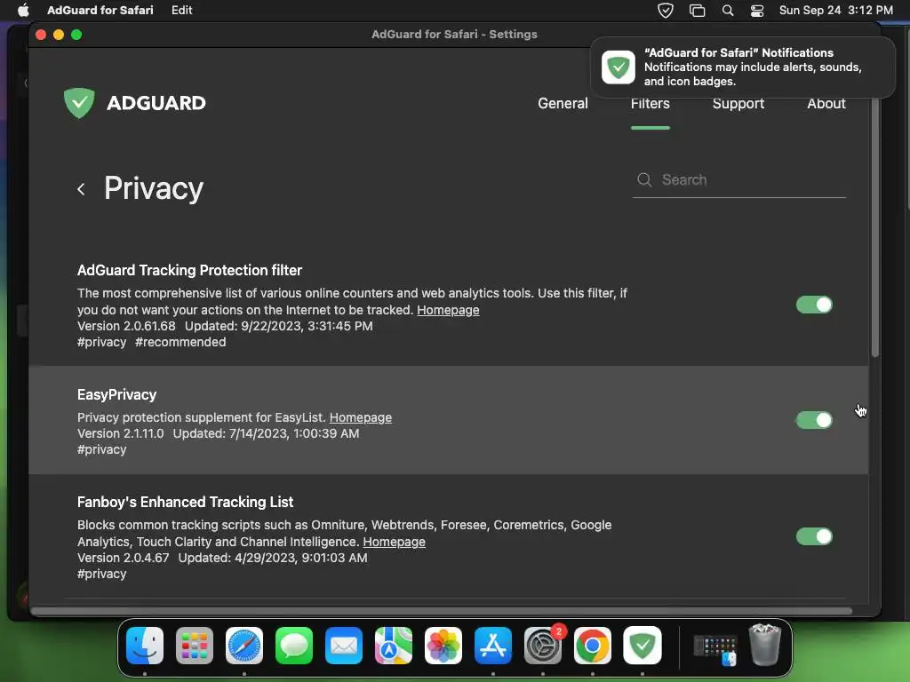
Task: Open Control Center in the menu bar
Action: (x=757, y=11)
